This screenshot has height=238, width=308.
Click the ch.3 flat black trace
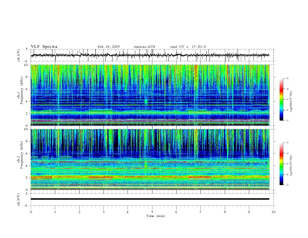pyautogui.click(x=150, y=199)
